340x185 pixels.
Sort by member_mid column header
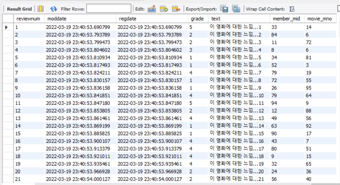coord(287,18)
